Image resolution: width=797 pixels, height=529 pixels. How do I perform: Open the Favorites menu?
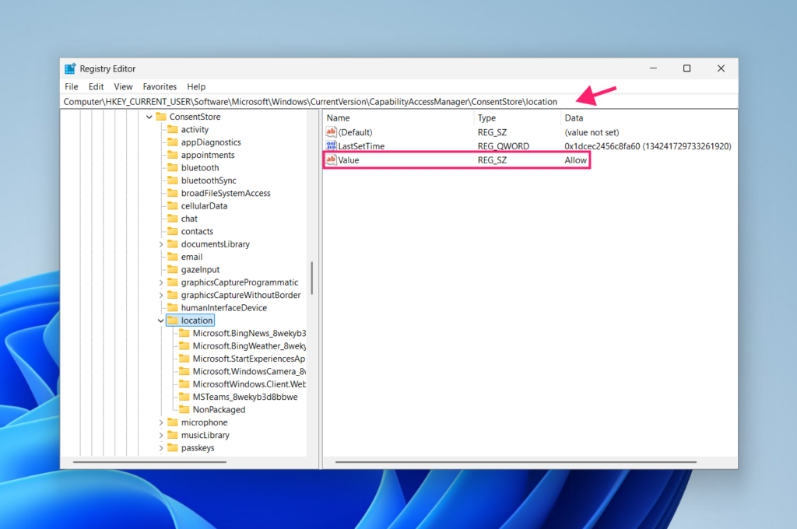pyautogui.click(x=160, y=86)
